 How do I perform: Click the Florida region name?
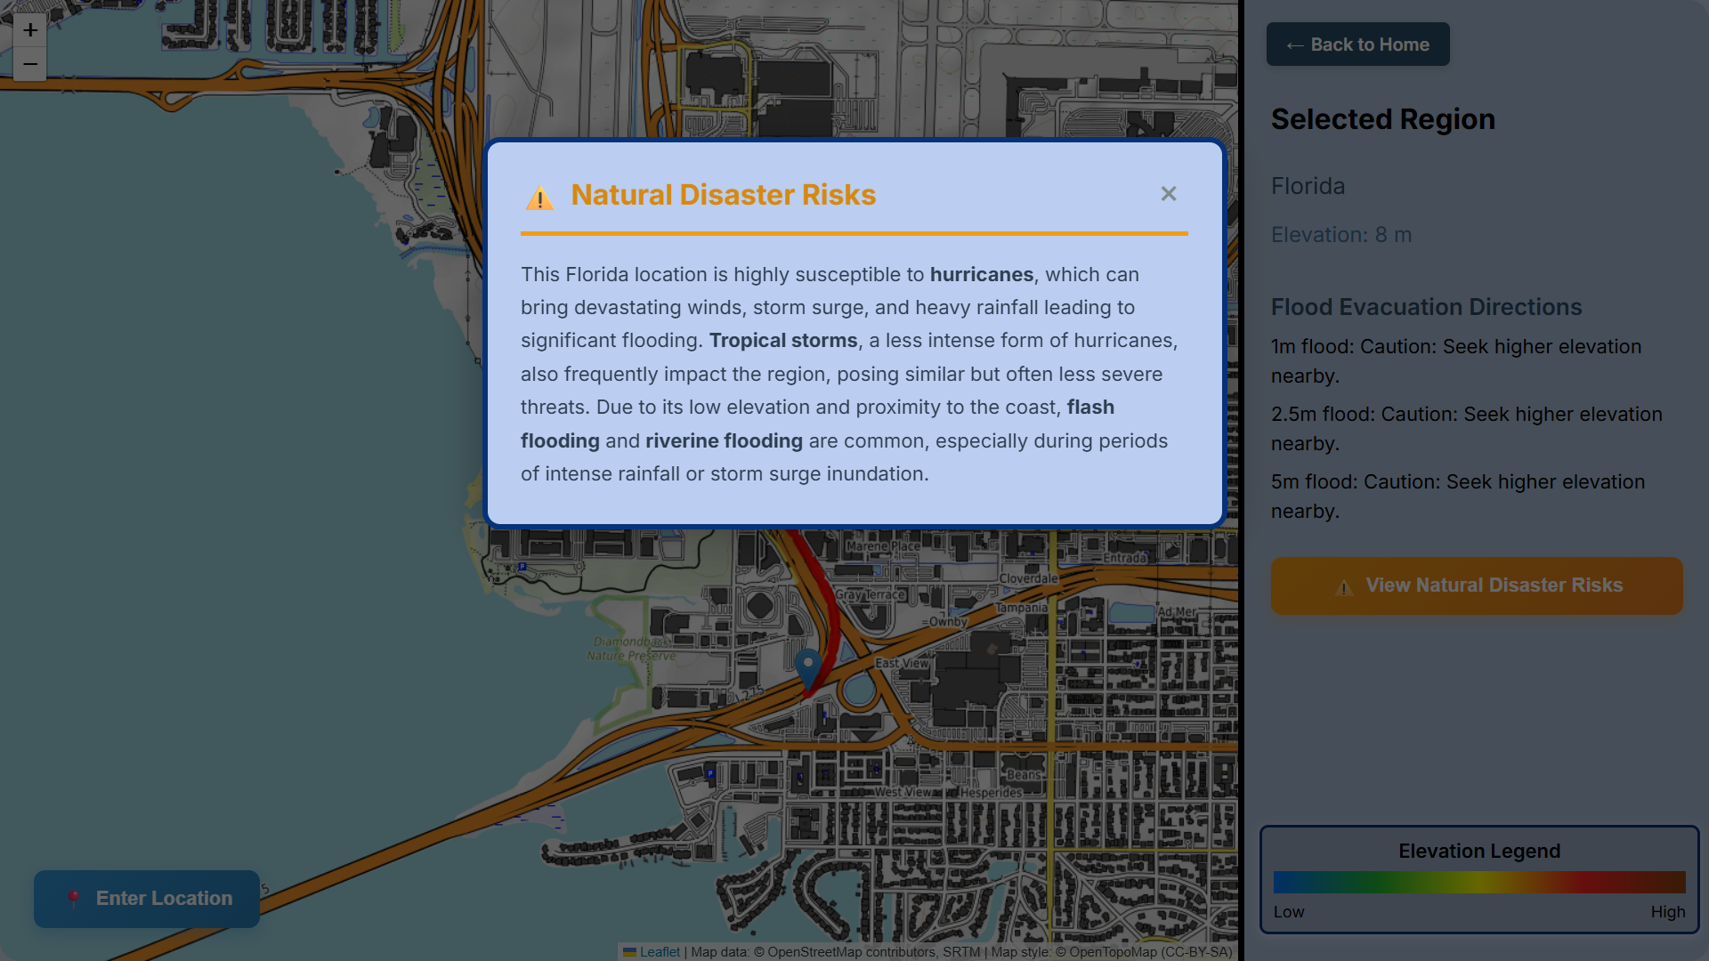1308,186
